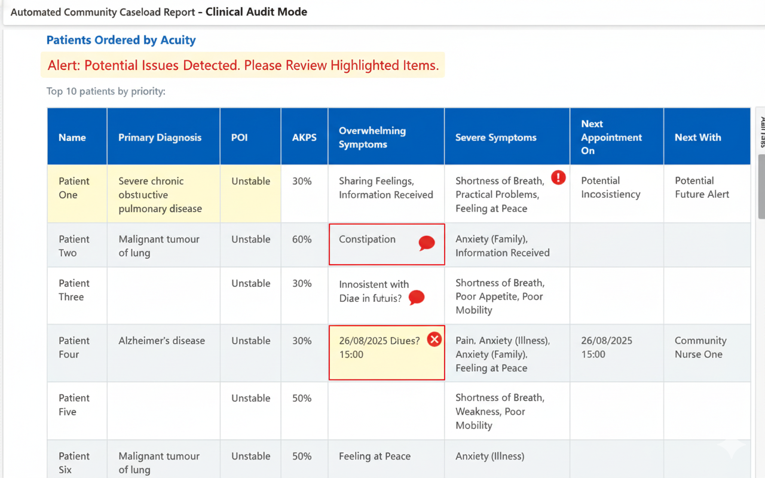Screen dimensions: 765x478
Task: Click the Severe Symptoms column header
Action: coord(495,137)
